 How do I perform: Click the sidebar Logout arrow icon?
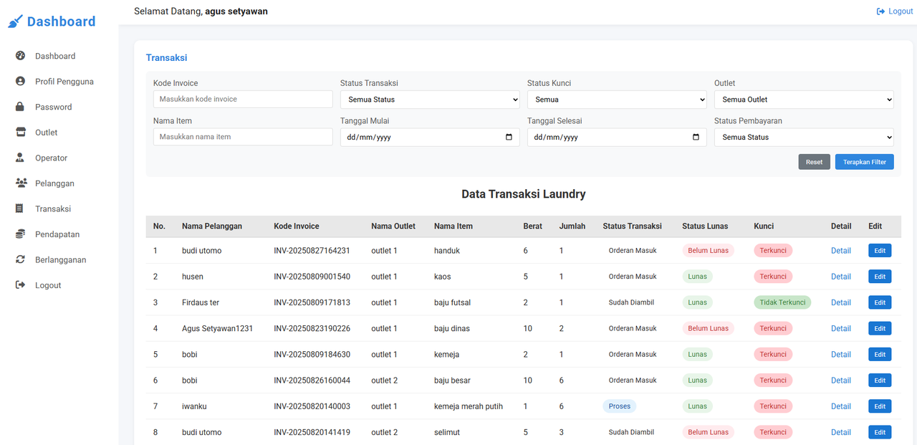20,285
